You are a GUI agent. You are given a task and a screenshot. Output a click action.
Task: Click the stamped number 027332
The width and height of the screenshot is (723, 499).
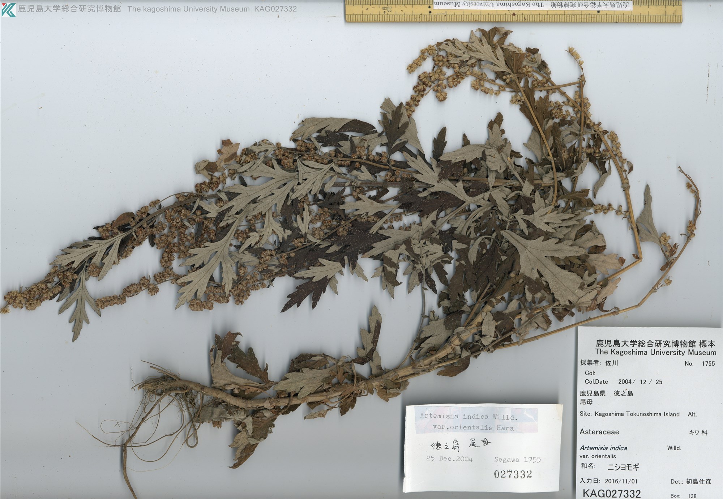tap(513, 474)
